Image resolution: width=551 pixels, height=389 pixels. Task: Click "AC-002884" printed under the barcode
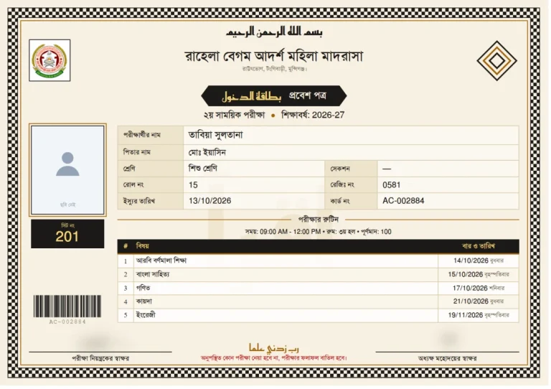(x=67, y=322)
